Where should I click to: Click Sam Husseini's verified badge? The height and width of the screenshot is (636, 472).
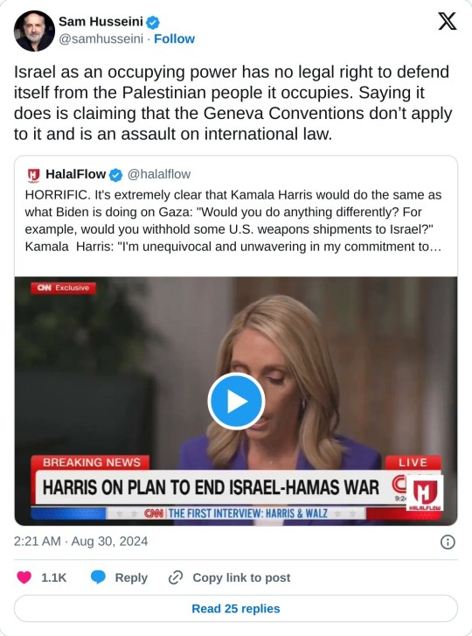(x=153, y=22)
